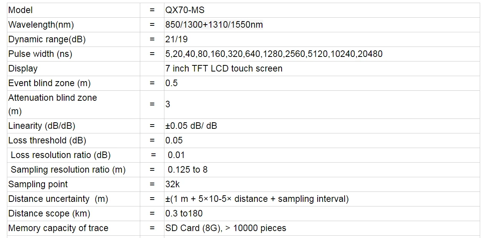Select the 7 inch TFT LCD touch screen text
The height and width of the screenshot is (238, 484).
pyautogui.click(x=224, y=68)
